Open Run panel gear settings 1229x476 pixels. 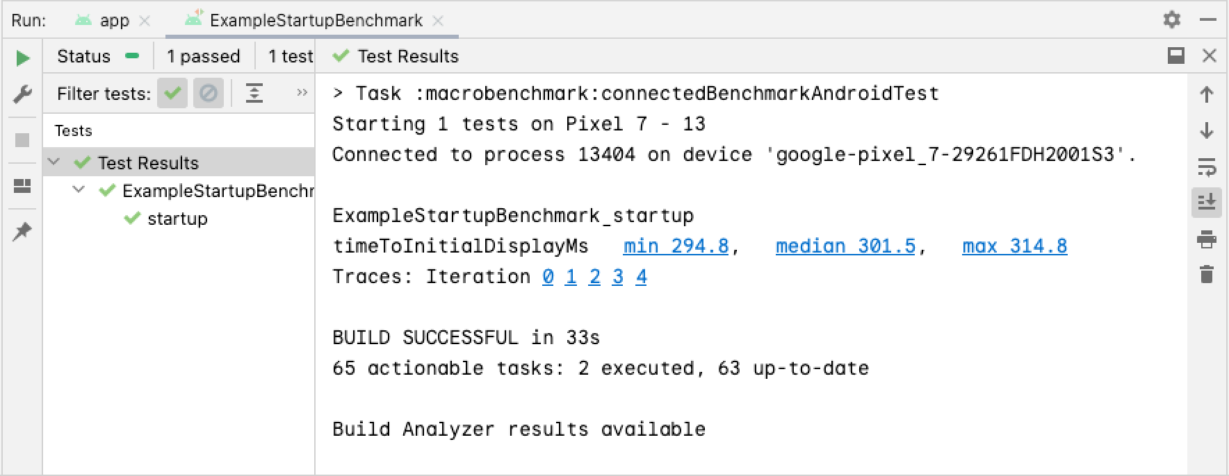1172,19
